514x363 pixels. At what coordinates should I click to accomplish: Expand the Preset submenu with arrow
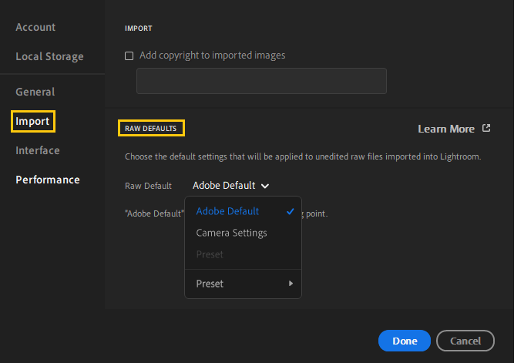243,284
